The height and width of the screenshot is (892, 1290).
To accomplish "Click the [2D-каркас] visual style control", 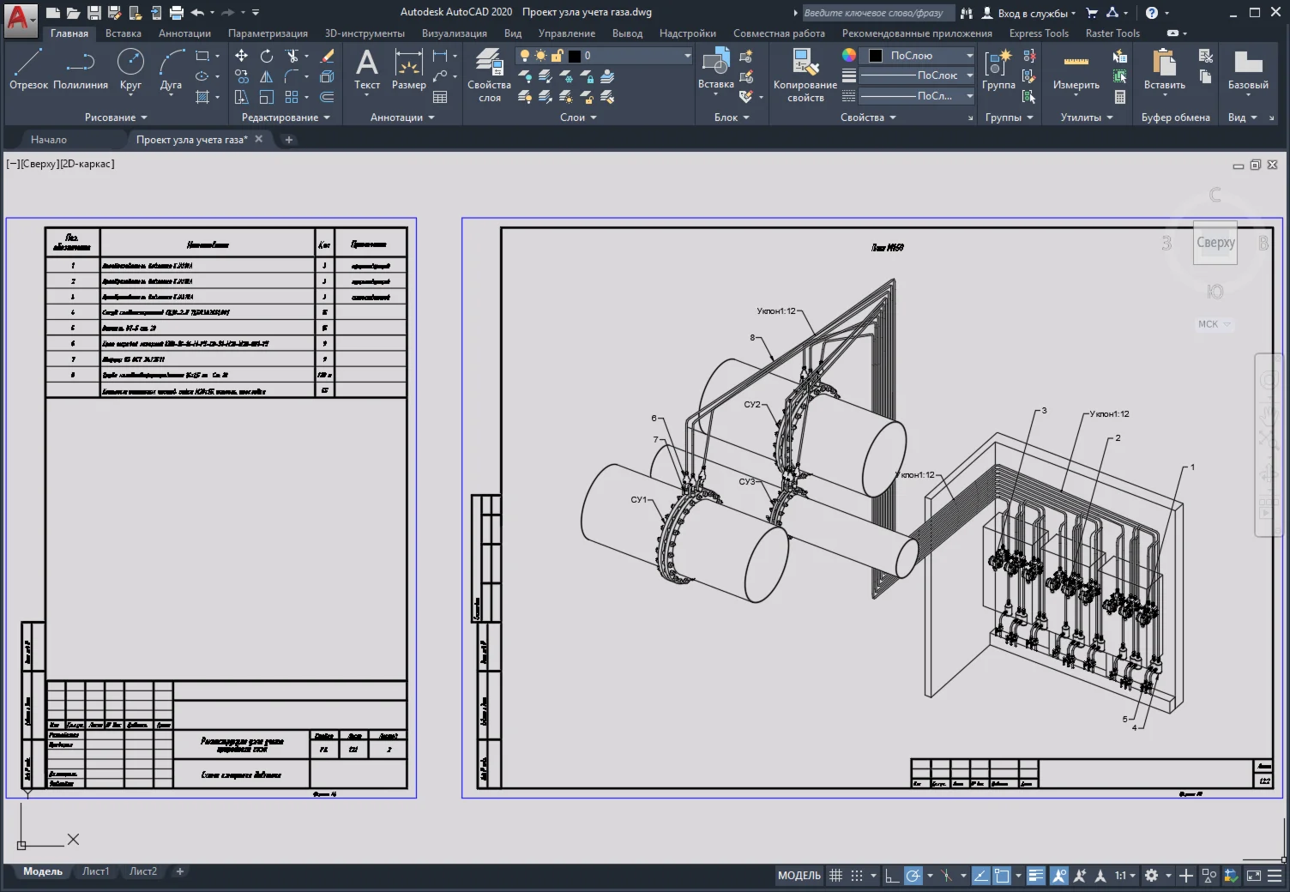I will (87, 164).
